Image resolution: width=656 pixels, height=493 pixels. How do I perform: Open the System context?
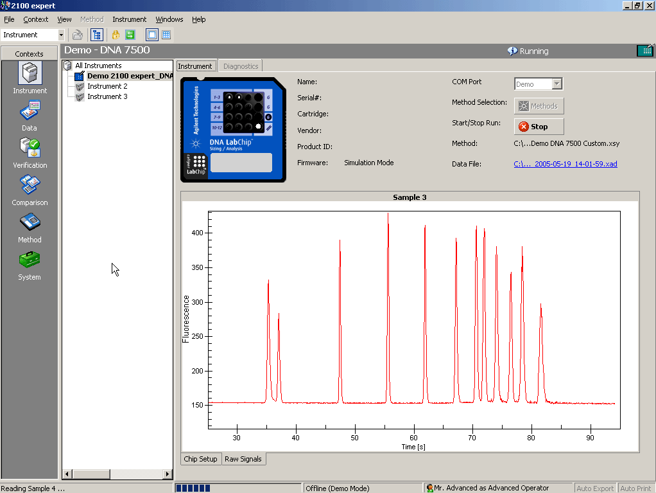[x=30, y=265]
